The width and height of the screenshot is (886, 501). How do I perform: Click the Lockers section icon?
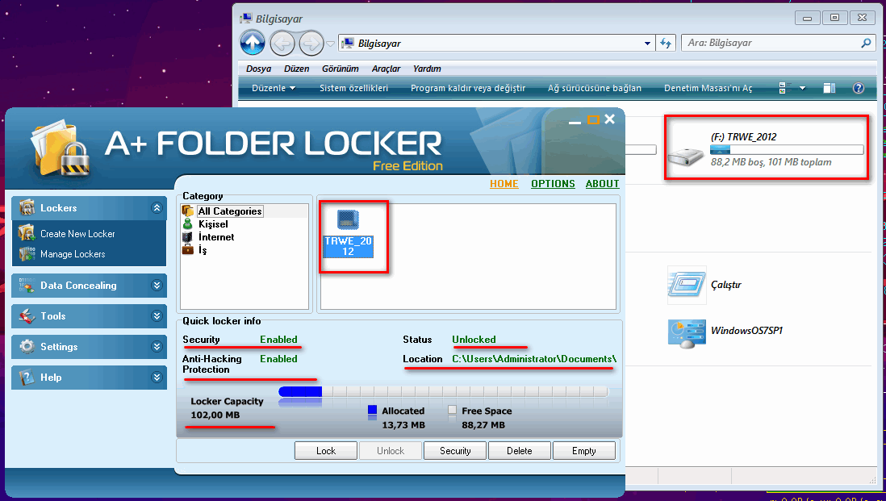[x=27, y=208]
